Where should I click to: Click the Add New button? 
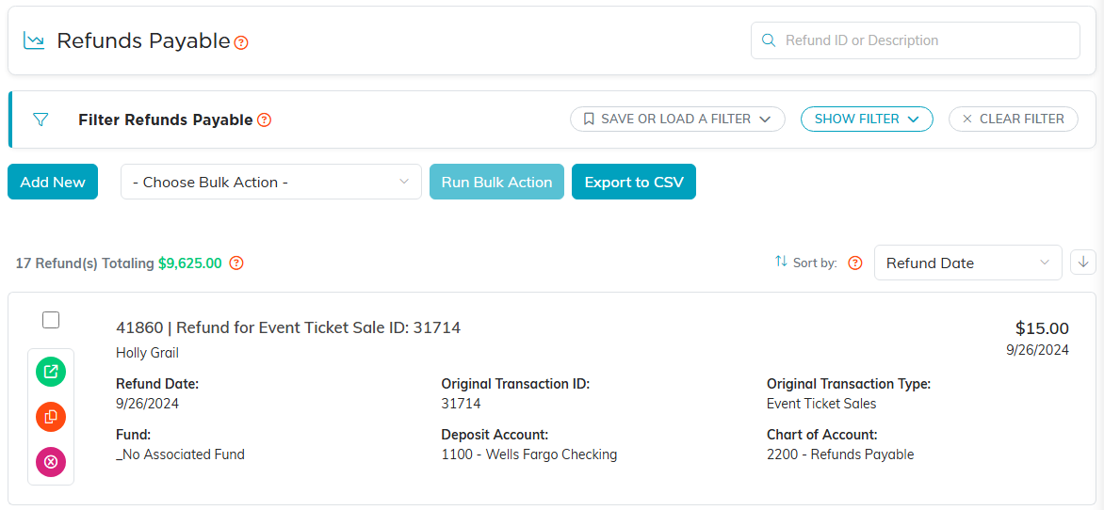53,182
